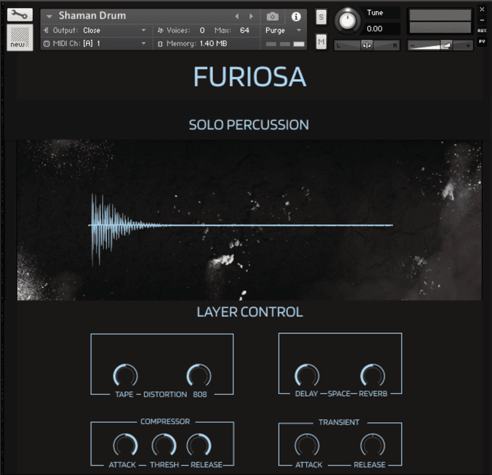The height and width of the screenshot is (475, 492).
Task: Collapse instrument header via Shaman Drum arrow
Action: pyautogui.click(x=49, y=17)
